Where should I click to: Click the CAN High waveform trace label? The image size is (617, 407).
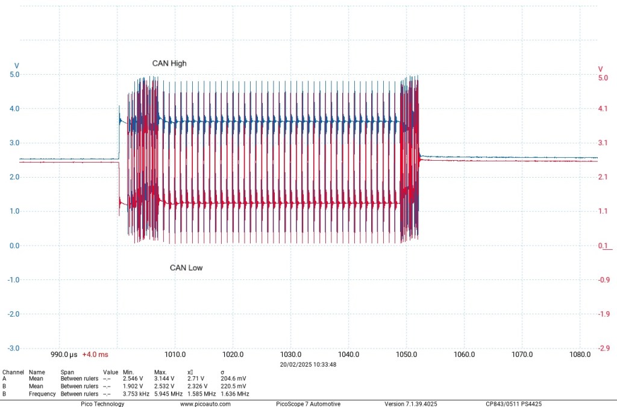tap(169, 63)
